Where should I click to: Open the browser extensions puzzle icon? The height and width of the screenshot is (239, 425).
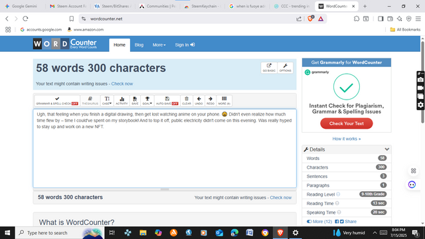coord(357,19)
